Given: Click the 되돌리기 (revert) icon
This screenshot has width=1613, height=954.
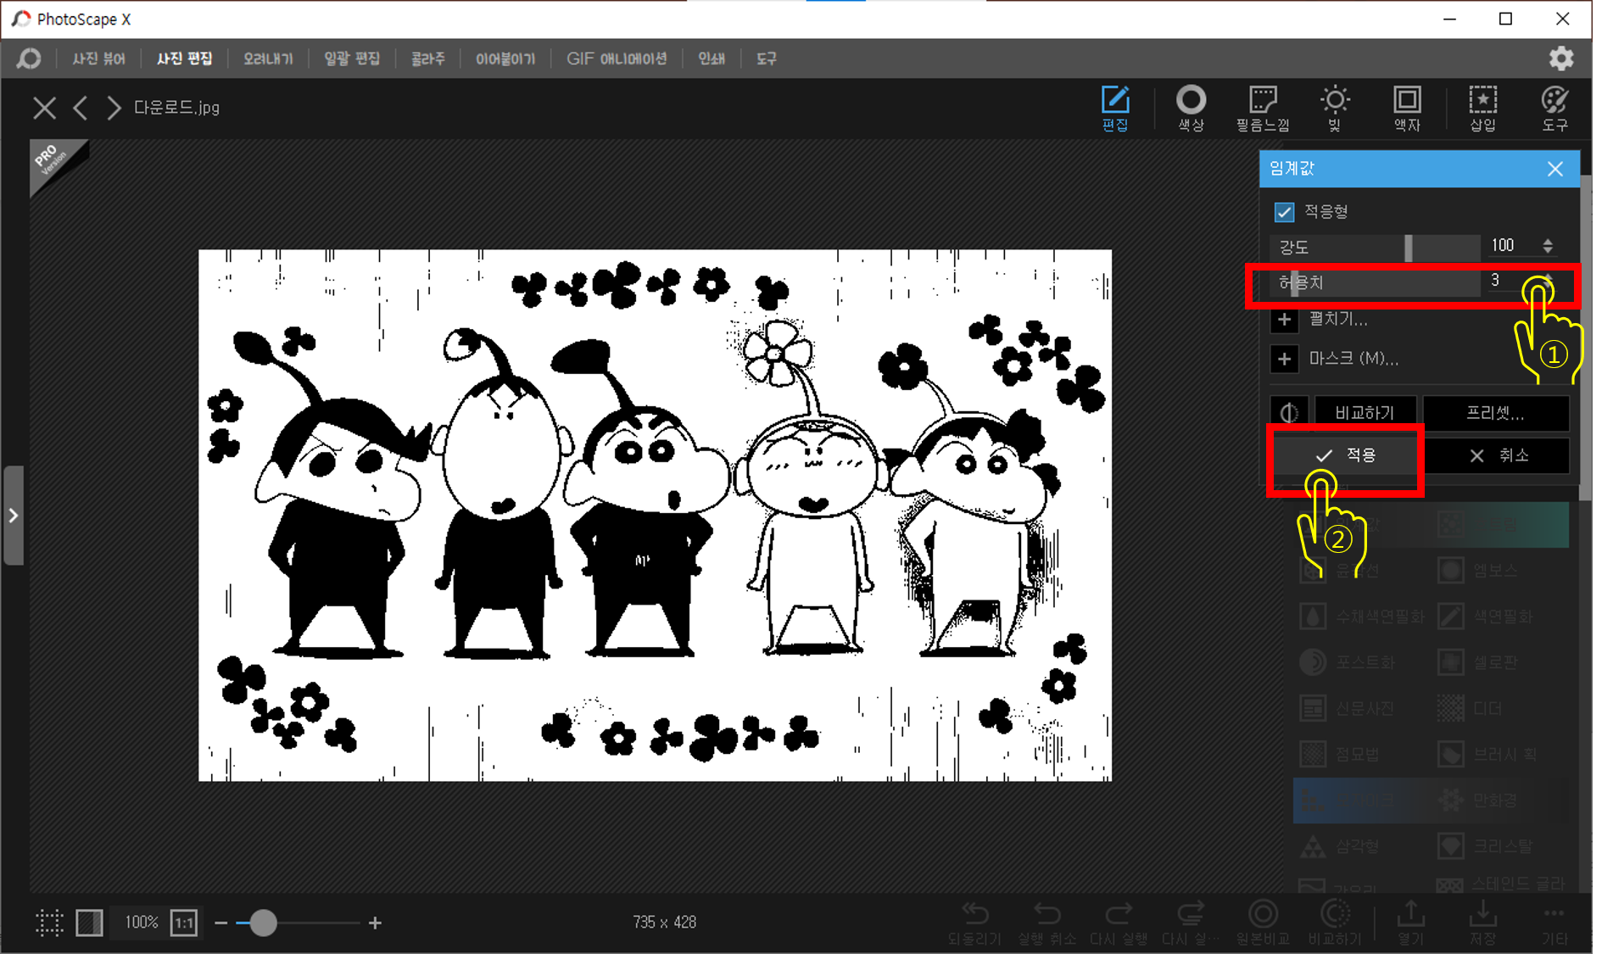Looking at the screenshot, I should click(x=974, y=923).
